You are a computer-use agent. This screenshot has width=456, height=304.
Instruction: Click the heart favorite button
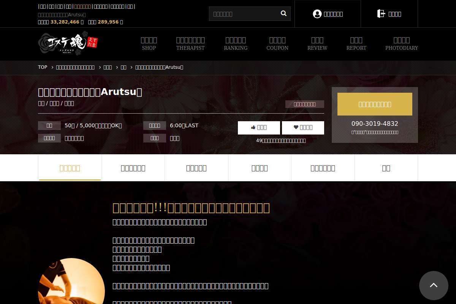click(x=303, y=128)
